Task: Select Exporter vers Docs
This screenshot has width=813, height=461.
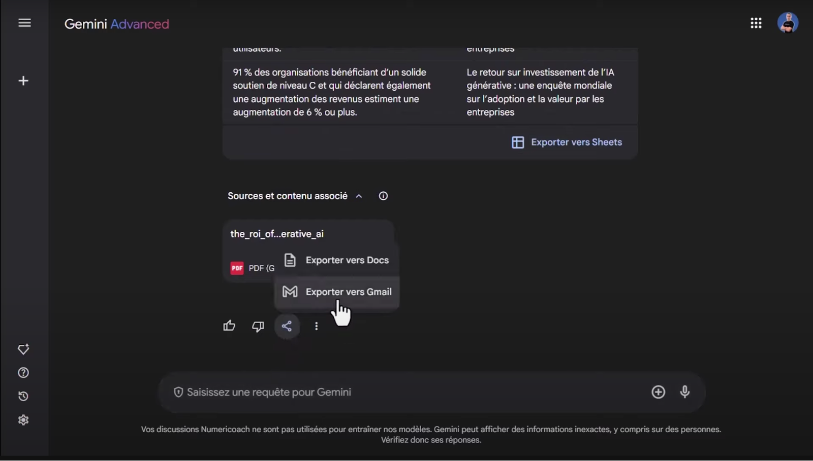Action: (x=337, y=260)
